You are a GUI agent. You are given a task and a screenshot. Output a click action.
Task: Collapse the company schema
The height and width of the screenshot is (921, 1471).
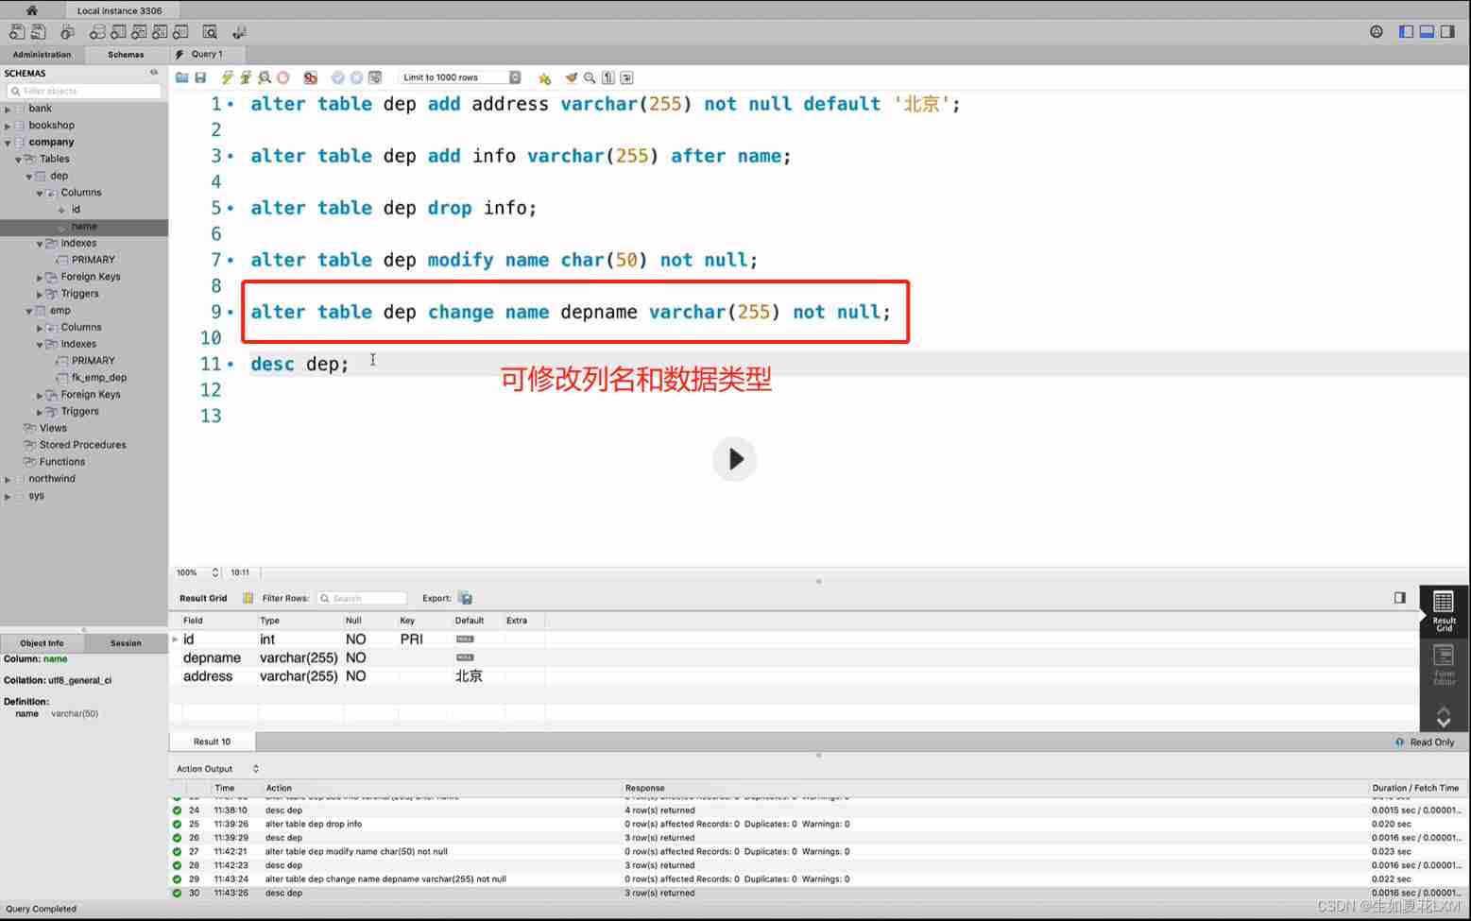pos(8,143)
